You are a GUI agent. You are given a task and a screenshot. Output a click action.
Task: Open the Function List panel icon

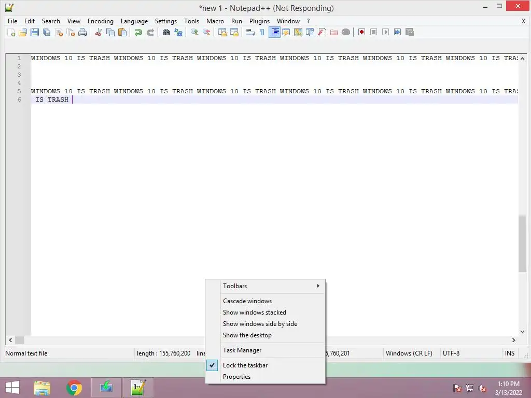(x=322, y=32)
